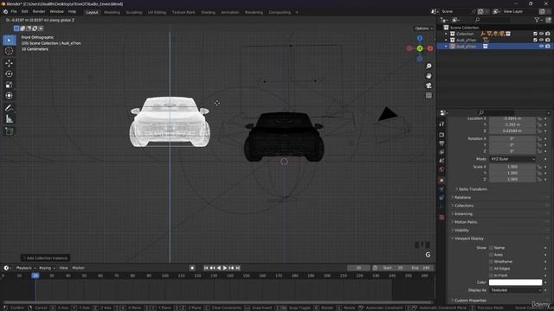
Task: Select the Annotate pencil tool
Action: tap(10, 108)
